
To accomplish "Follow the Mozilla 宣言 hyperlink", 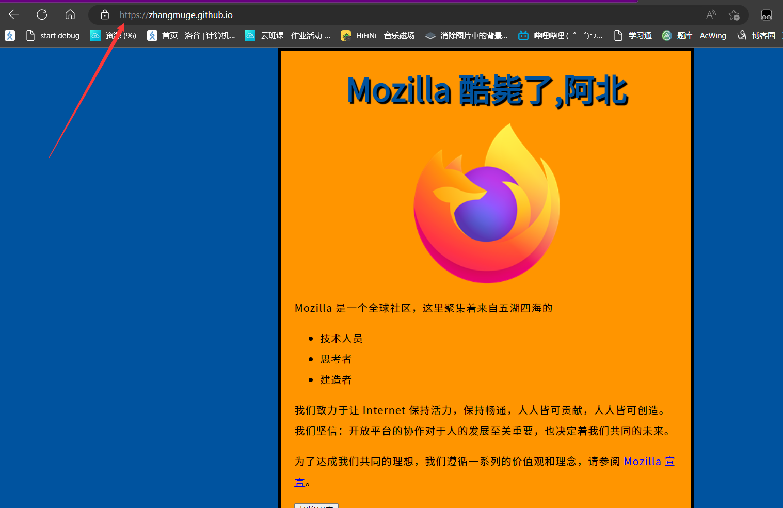I will (649, 462).
